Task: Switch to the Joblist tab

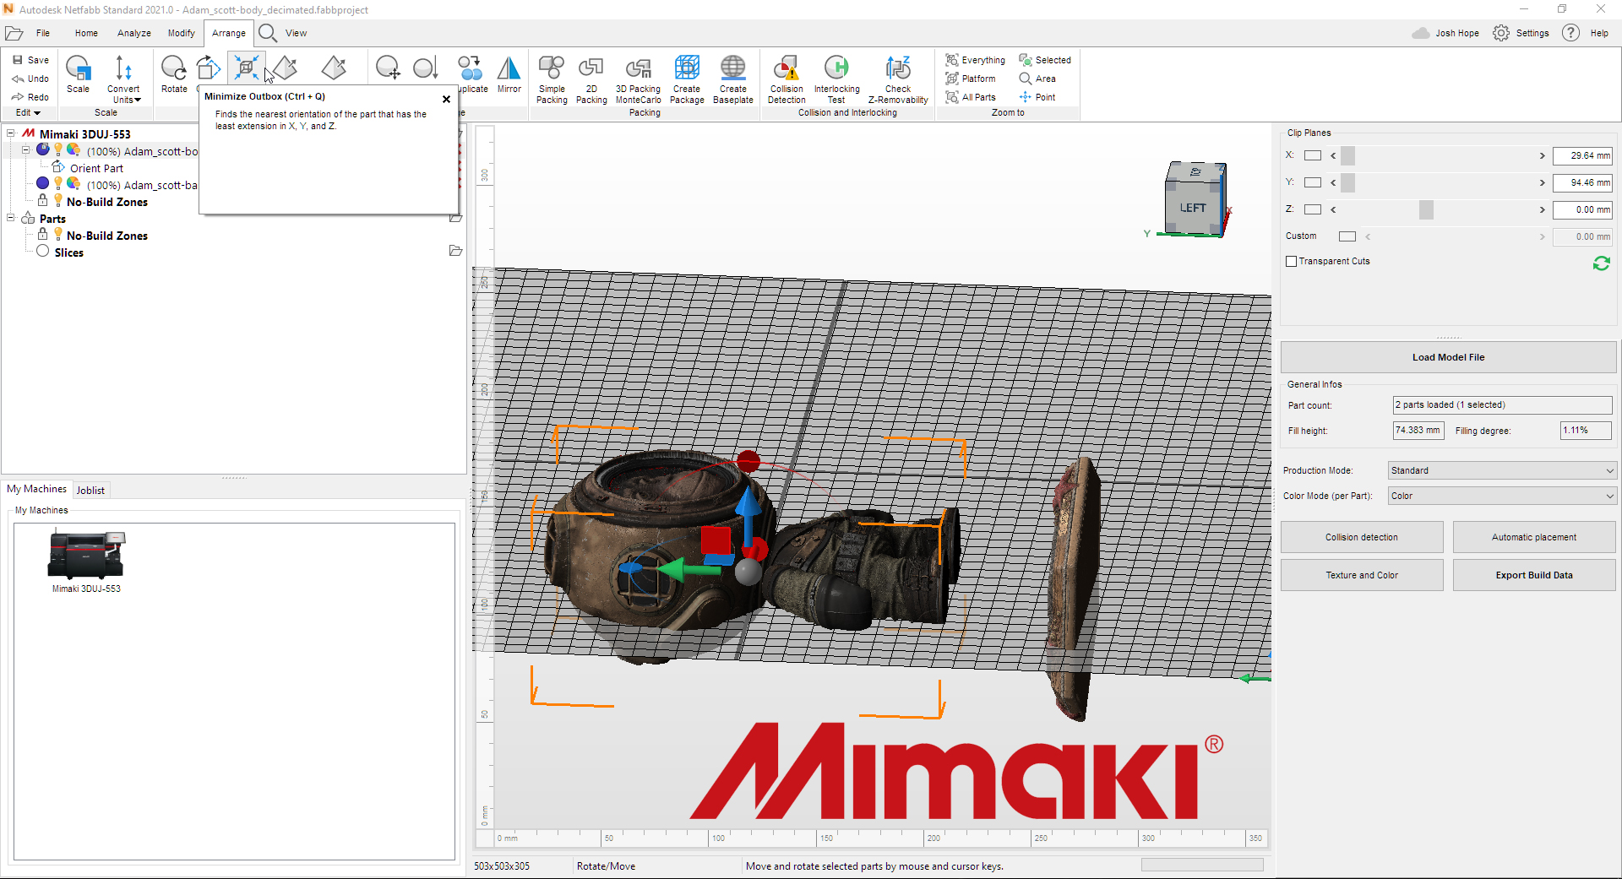Action: (x=90, y=491)
